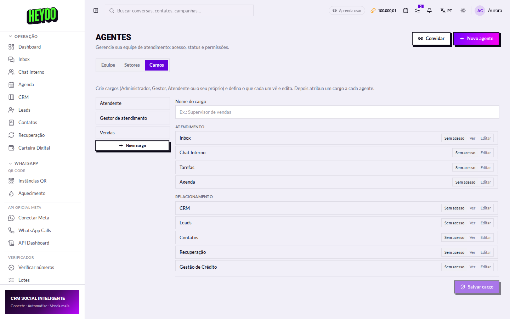Select the Cargos tab

click(157, 65)
